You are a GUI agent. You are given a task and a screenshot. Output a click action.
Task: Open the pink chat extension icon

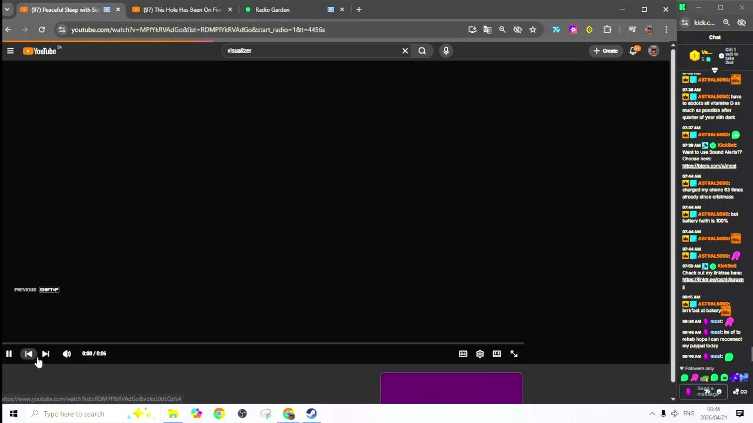tap(573, 29)
